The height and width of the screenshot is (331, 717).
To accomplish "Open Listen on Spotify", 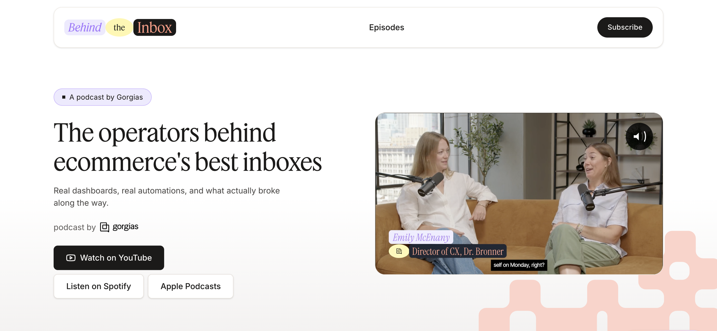I will [x=98, y=286].
